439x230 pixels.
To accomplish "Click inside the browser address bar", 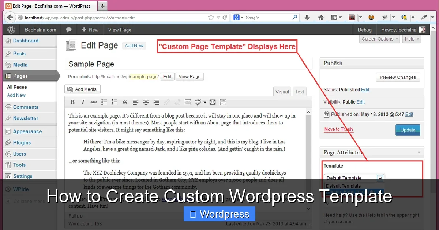I will 110,17.
